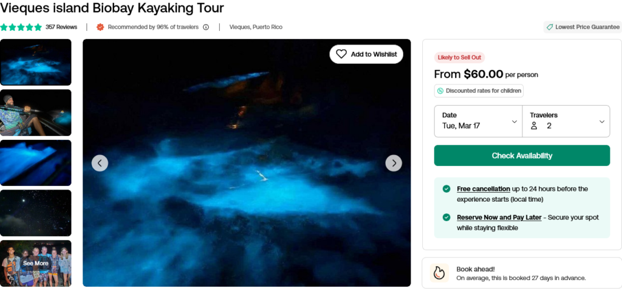Click the Lowest Price Guarantee tag icon
Viewport: 622px width, 291px height.
(x=549, y=27)
